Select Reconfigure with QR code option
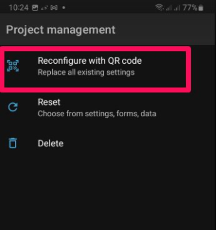216x230 pixels. (x=95, y=69)
